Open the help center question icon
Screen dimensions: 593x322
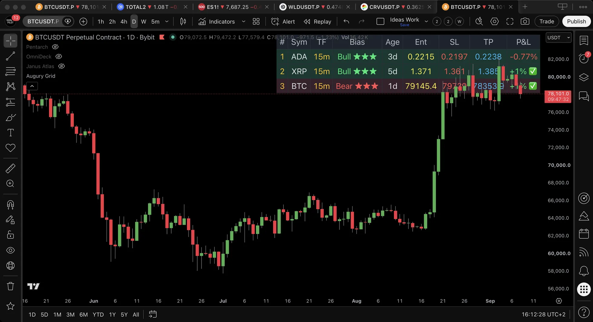tap(584, 312)
